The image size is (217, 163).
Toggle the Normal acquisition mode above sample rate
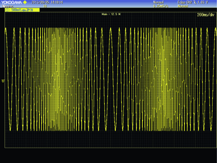point(158,2)
